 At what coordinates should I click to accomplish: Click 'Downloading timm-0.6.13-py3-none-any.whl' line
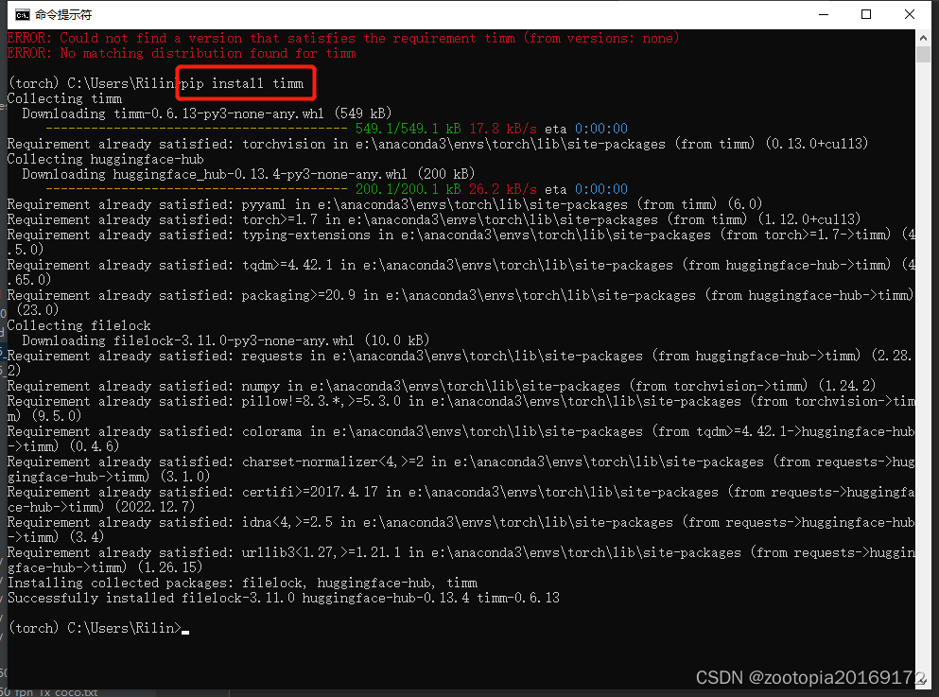(207, 113)
